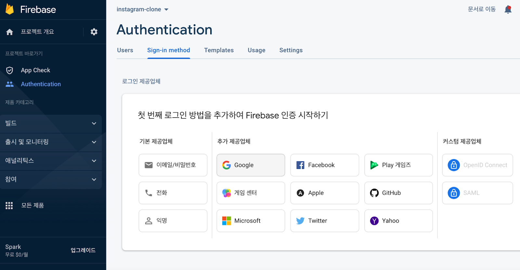Image resolution: width=520 pixels, height=270 pixels.
Task: Click the Google G logo
Action: [x=227, y=165]
